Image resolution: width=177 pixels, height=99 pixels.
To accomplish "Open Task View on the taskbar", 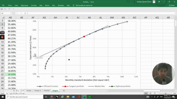I will coord(46,97).
